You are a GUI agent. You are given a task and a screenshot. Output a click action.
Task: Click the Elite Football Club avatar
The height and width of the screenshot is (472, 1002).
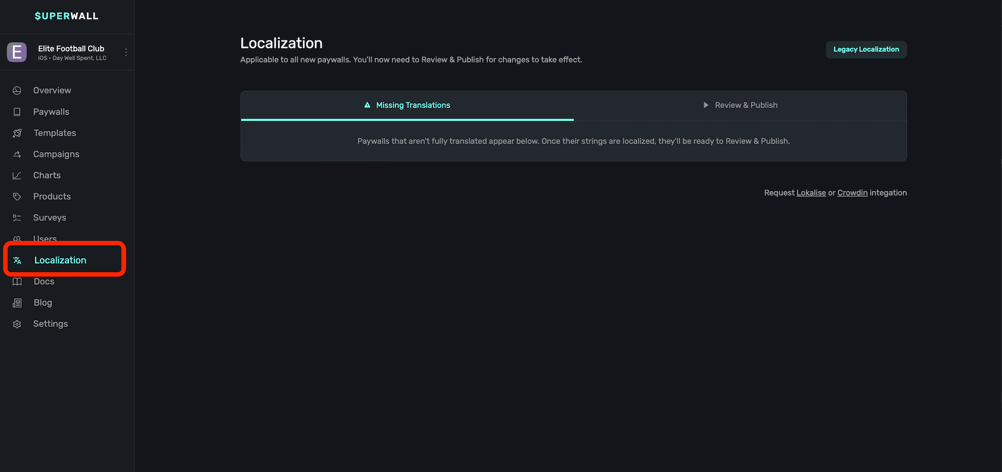17,52
